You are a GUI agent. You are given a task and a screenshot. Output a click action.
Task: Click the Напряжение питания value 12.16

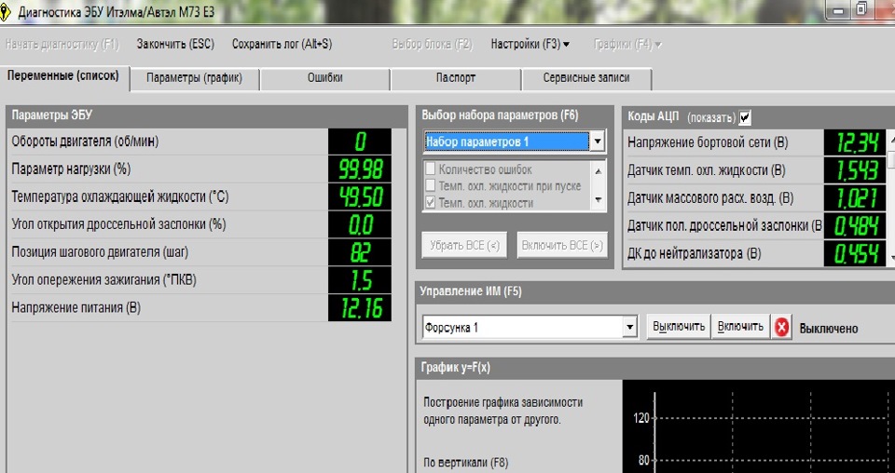pyautogui.click(x=360, y=308)
